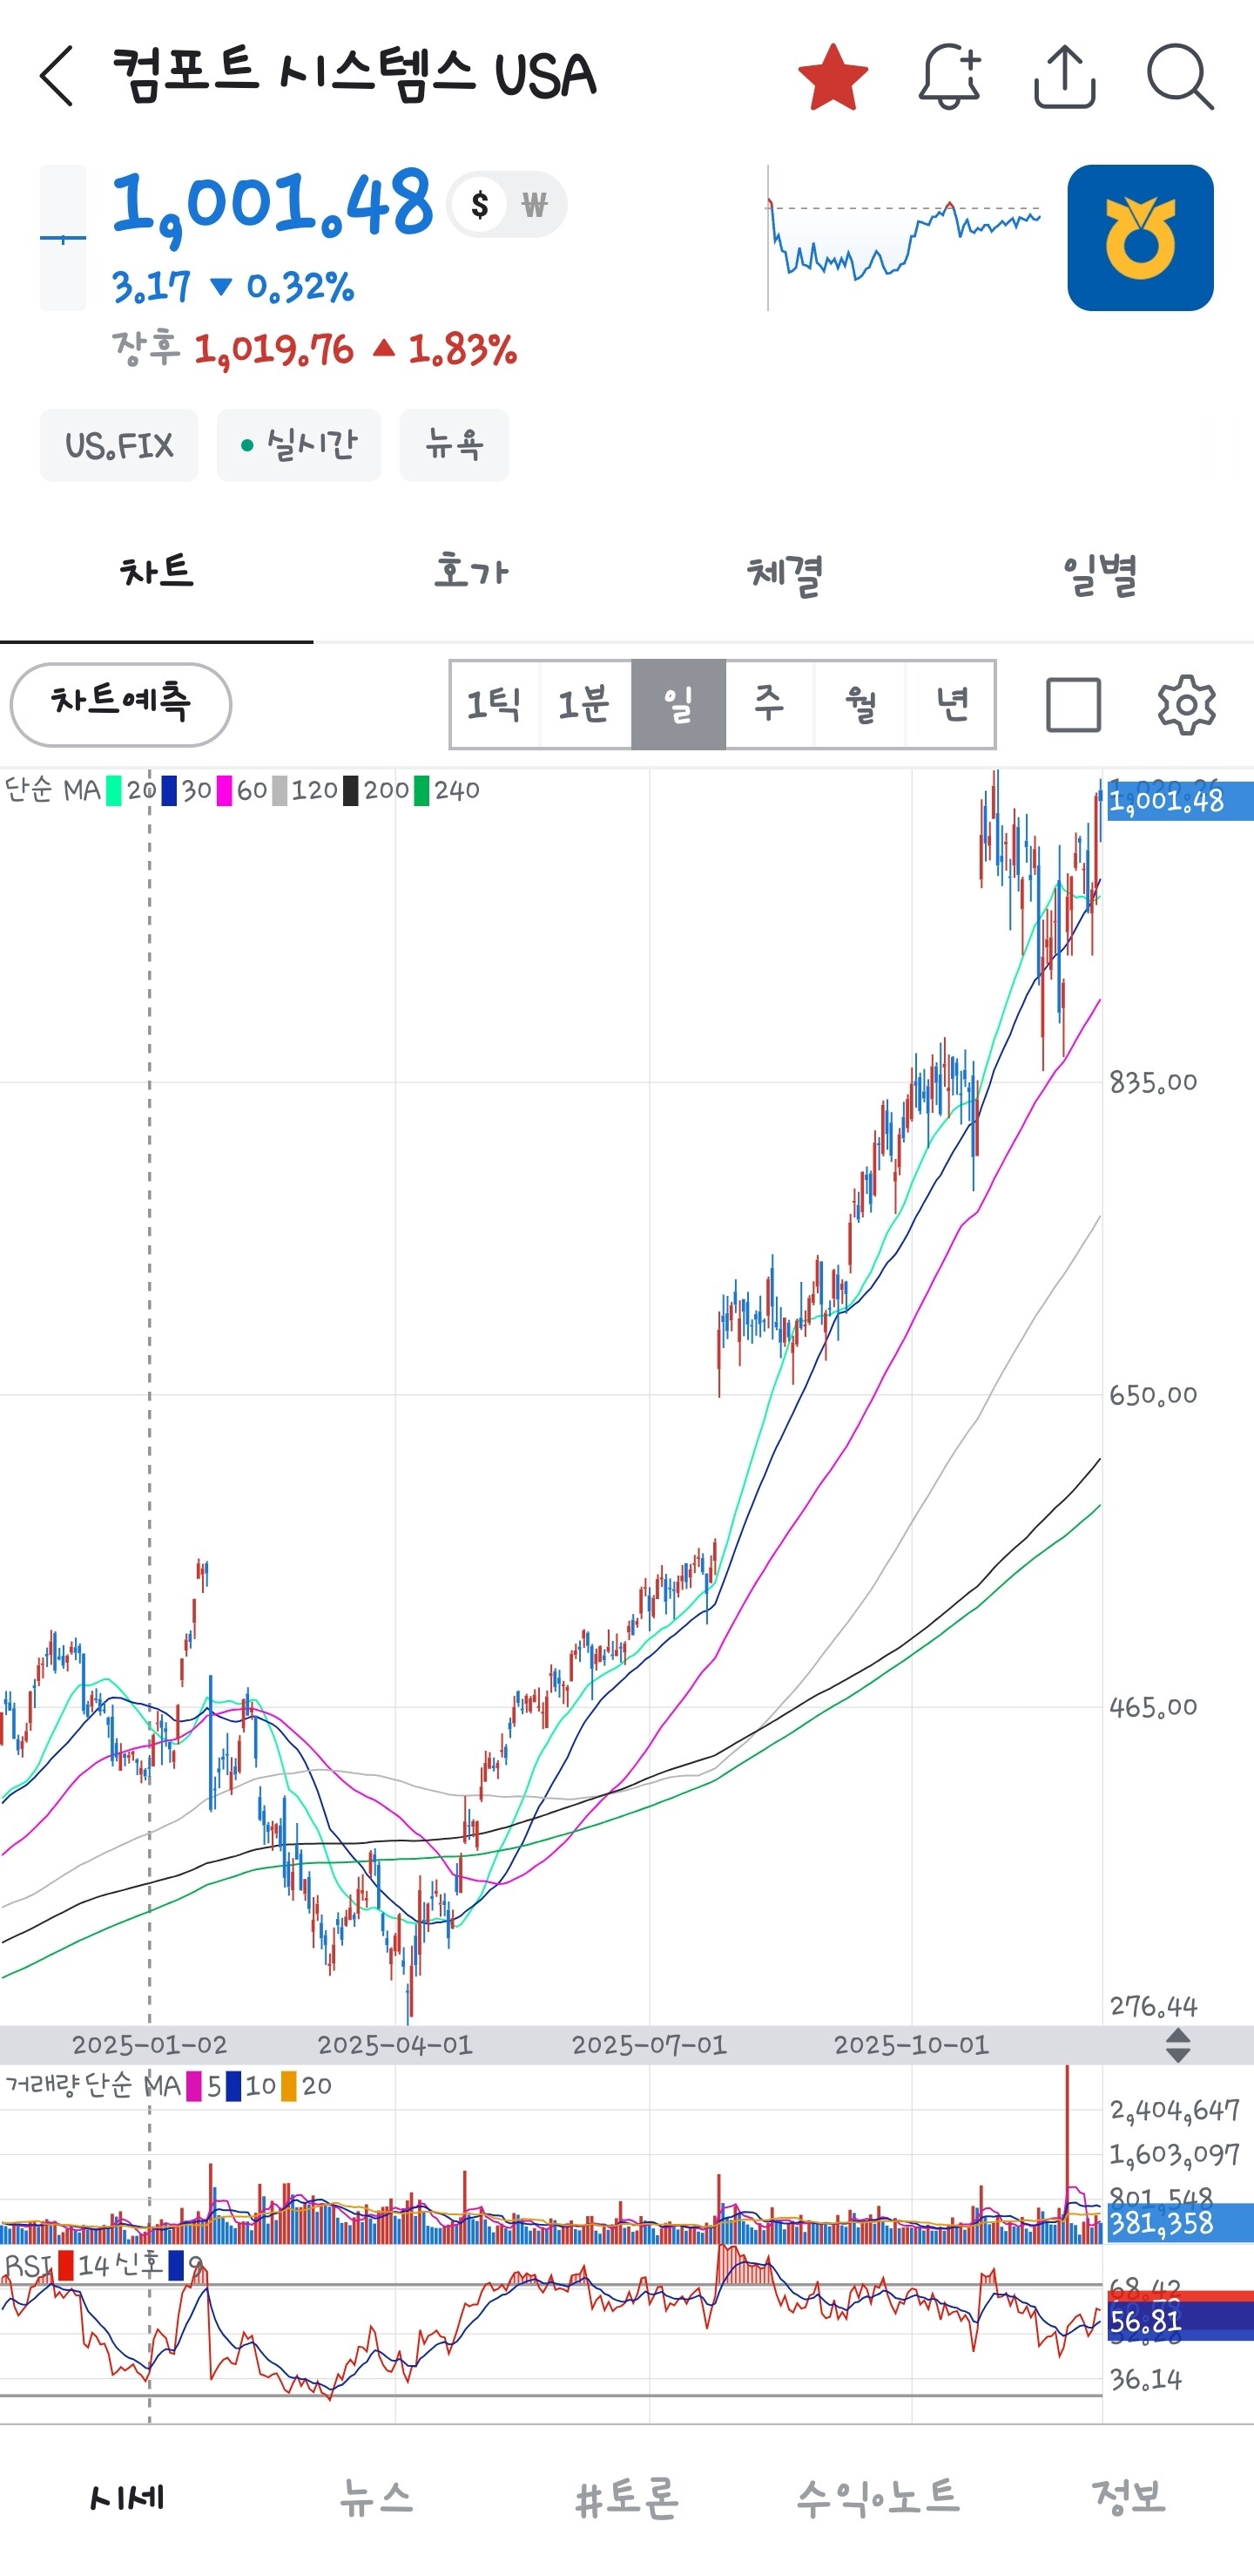The height and width of the screenshot is (2576, 1254).
Task: Open the search magnifier icon
Action: [1180, 76]
